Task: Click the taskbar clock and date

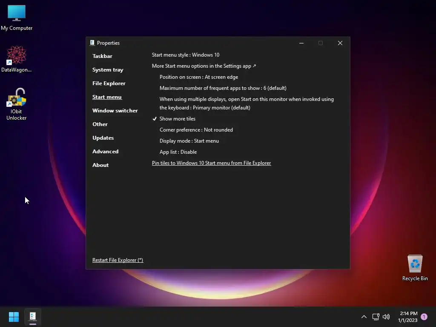Action: click(x=408, y=317)
